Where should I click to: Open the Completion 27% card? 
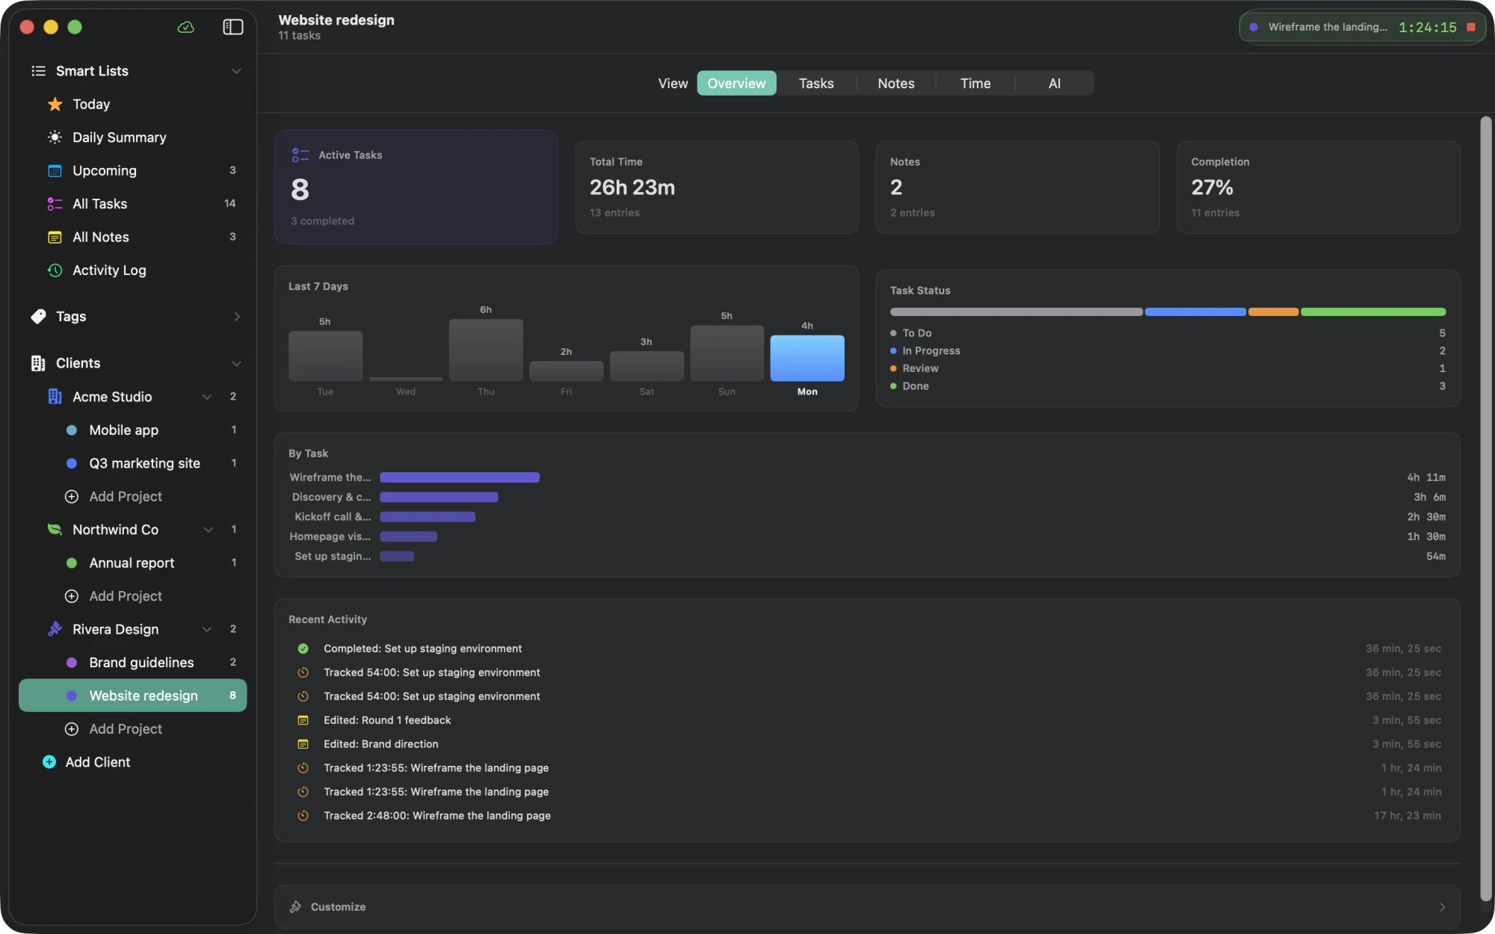click(1319, 187)
